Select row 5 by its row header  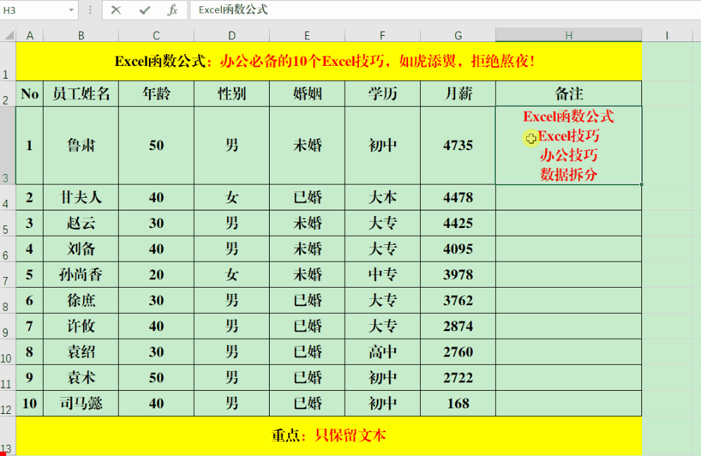(8, 224)
